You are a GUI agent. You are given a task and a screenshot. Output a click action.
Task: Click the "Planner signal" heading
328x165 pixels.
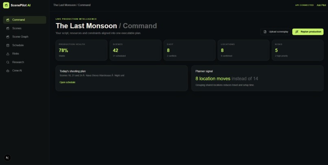click(x=204, y=71)
